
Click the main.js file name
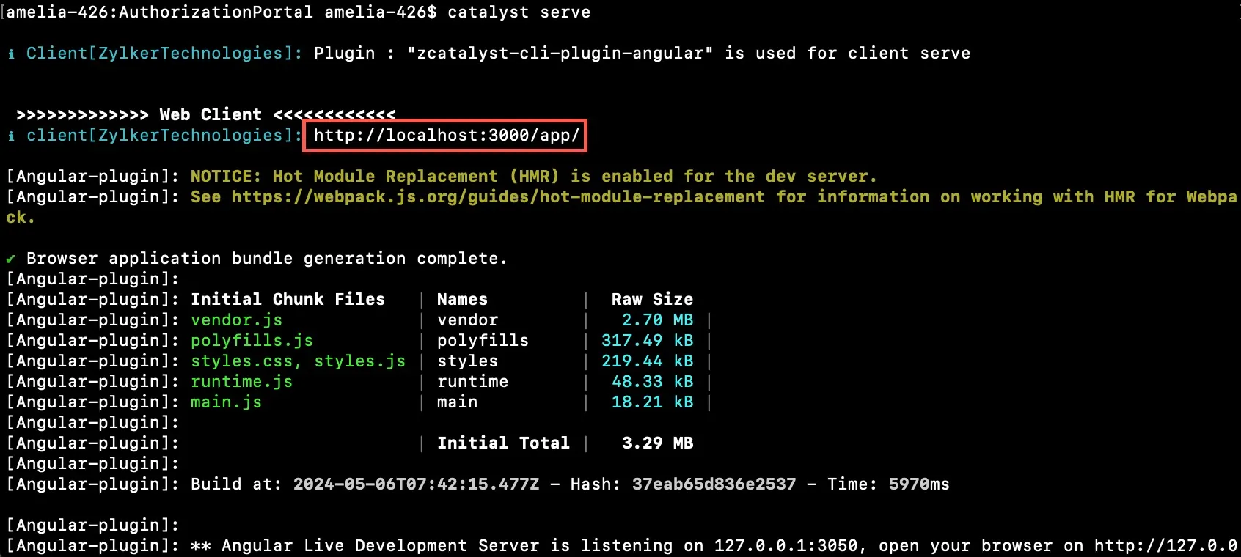226,402
